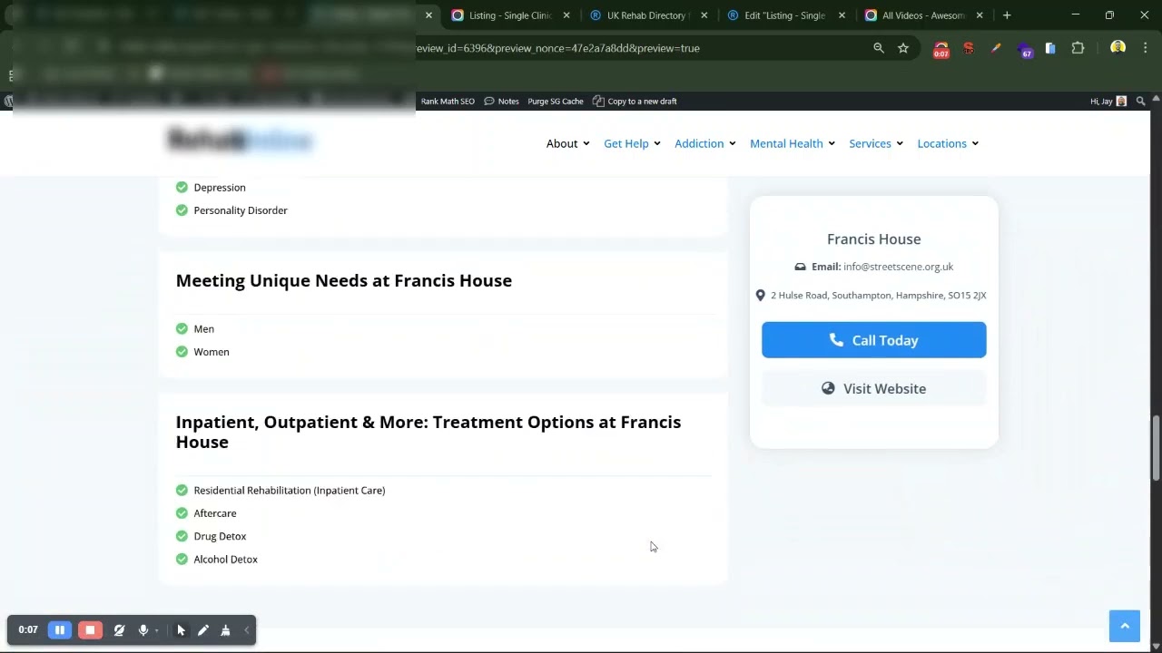Close the UK Rehab Directory tab

coord(704,15)
